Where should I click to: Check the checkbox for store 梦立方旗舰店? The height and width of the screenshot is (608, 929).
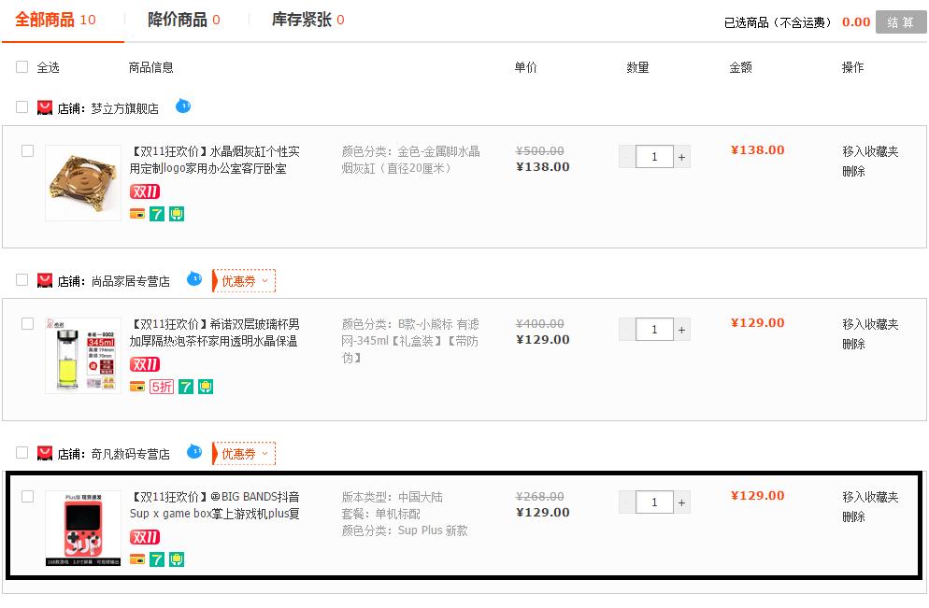coord(21,106)
